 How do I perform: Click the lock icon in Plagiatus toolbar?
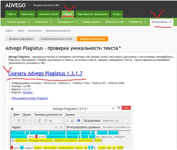[72, 121]
